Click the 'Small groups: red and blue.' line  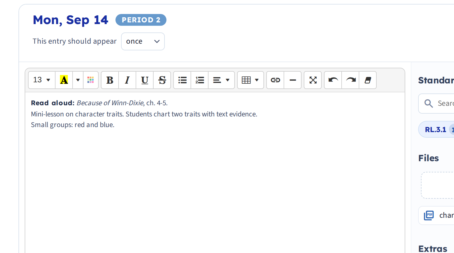[x=73, y=125]
